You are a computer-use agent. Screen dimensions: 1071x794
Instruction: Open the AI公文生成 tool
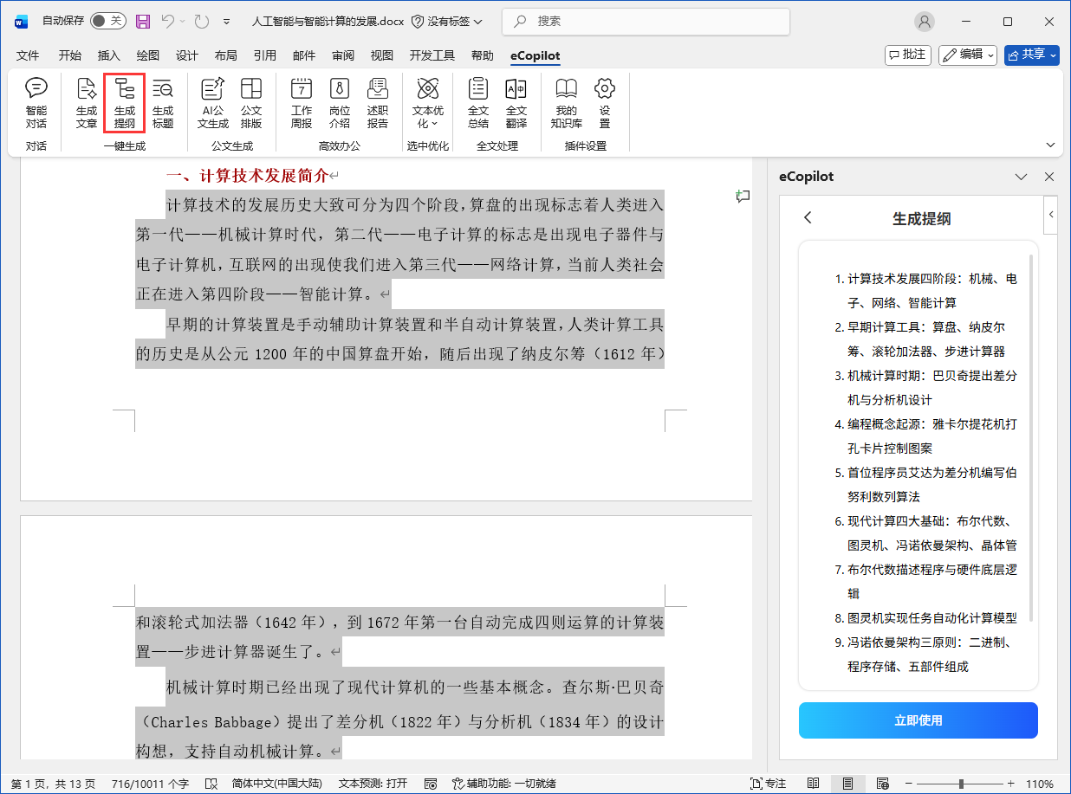click(x=213, y=102)
